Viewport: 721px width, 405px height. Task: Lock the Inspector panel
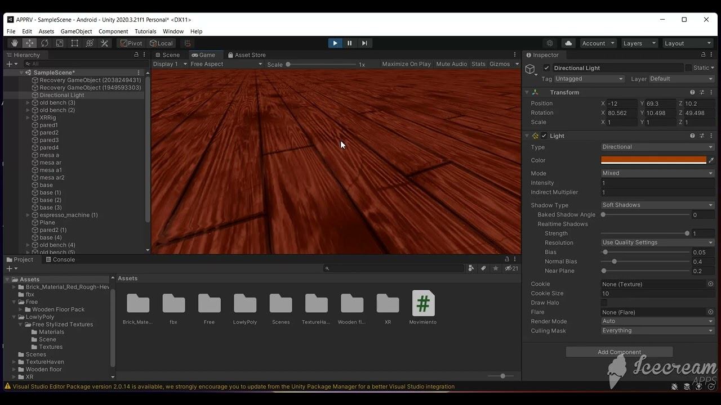coord(703,55)
